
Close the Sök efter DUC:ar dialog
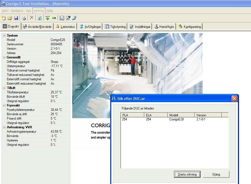[x=234, y=98]
